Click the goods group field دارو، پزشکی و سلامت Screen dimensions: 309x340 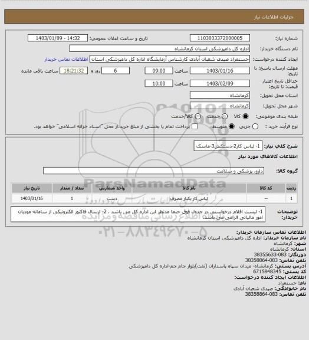pyautogui.click(x=153, y=171)
